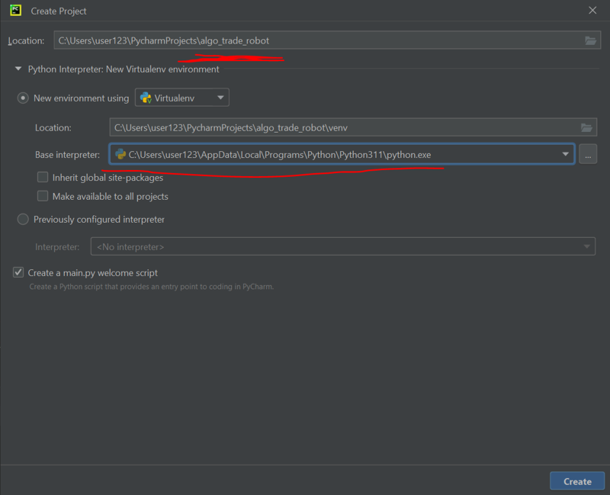Open the base interpreter ellipsis browse button
The image size is (610, 495).
click(587, 155)
